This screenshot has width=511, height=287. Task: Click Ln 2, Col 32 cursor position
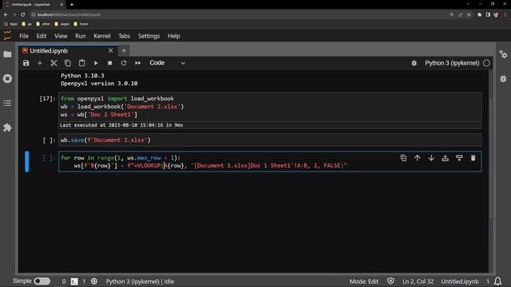coord(418,281)
